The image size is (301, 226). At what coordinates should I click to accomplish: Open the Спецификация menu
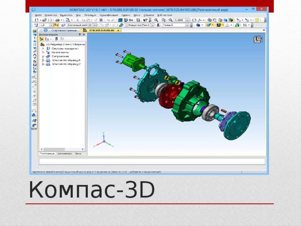[109, 15]
